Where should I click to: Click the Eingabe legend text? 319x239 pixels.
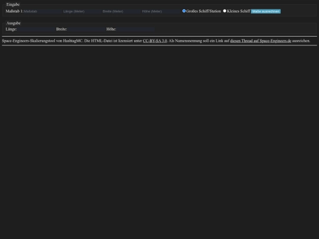[13, 5]
